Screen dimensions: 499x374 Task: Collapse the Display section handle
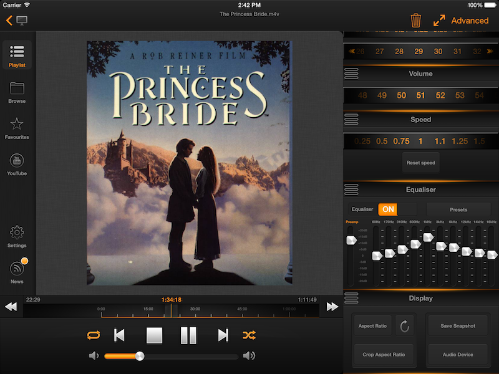[x=351, y=298]
